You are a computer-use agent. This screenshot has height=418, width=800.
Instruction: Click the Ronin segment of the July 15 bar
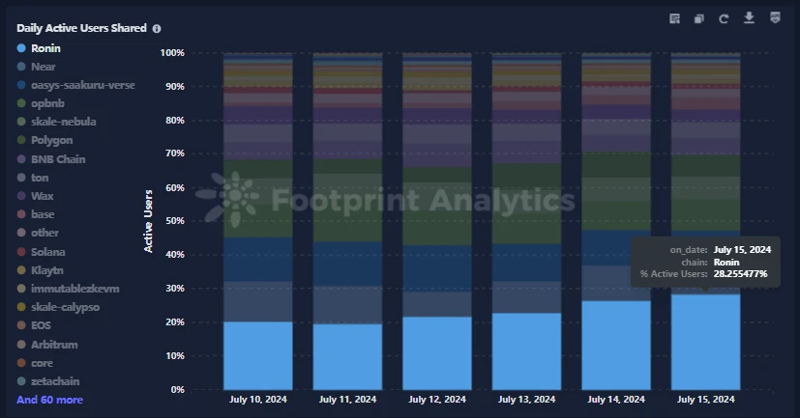tap(705, 342)
